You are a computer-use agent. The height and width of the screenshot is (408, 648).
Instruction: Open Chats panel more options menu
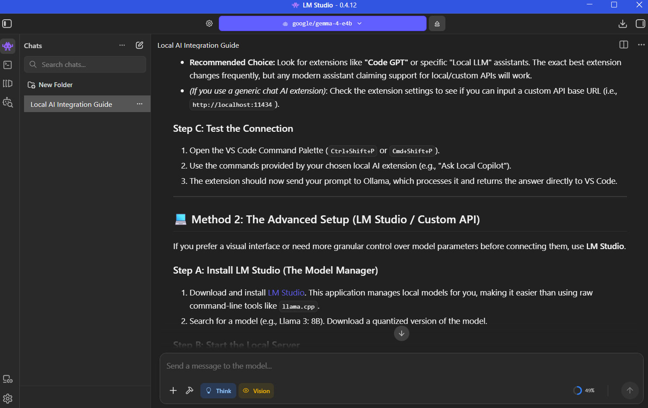coord(122,45)
